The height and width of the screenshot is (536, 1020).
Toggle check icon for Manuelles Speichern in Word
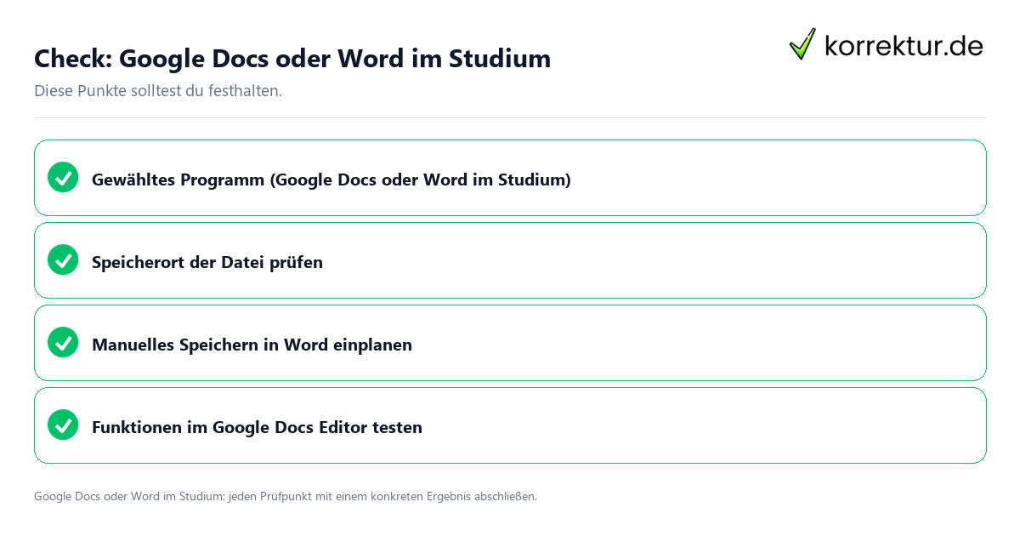coord(63,342)
